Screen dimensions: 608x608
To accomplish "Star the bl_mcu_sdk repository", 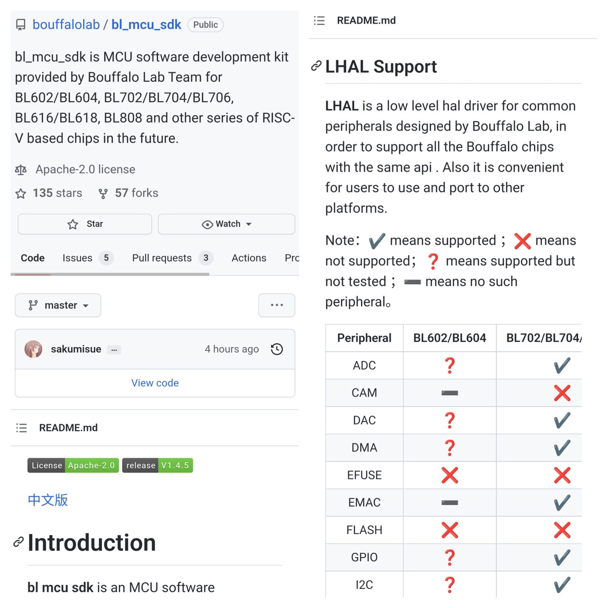I will [85, 224].
